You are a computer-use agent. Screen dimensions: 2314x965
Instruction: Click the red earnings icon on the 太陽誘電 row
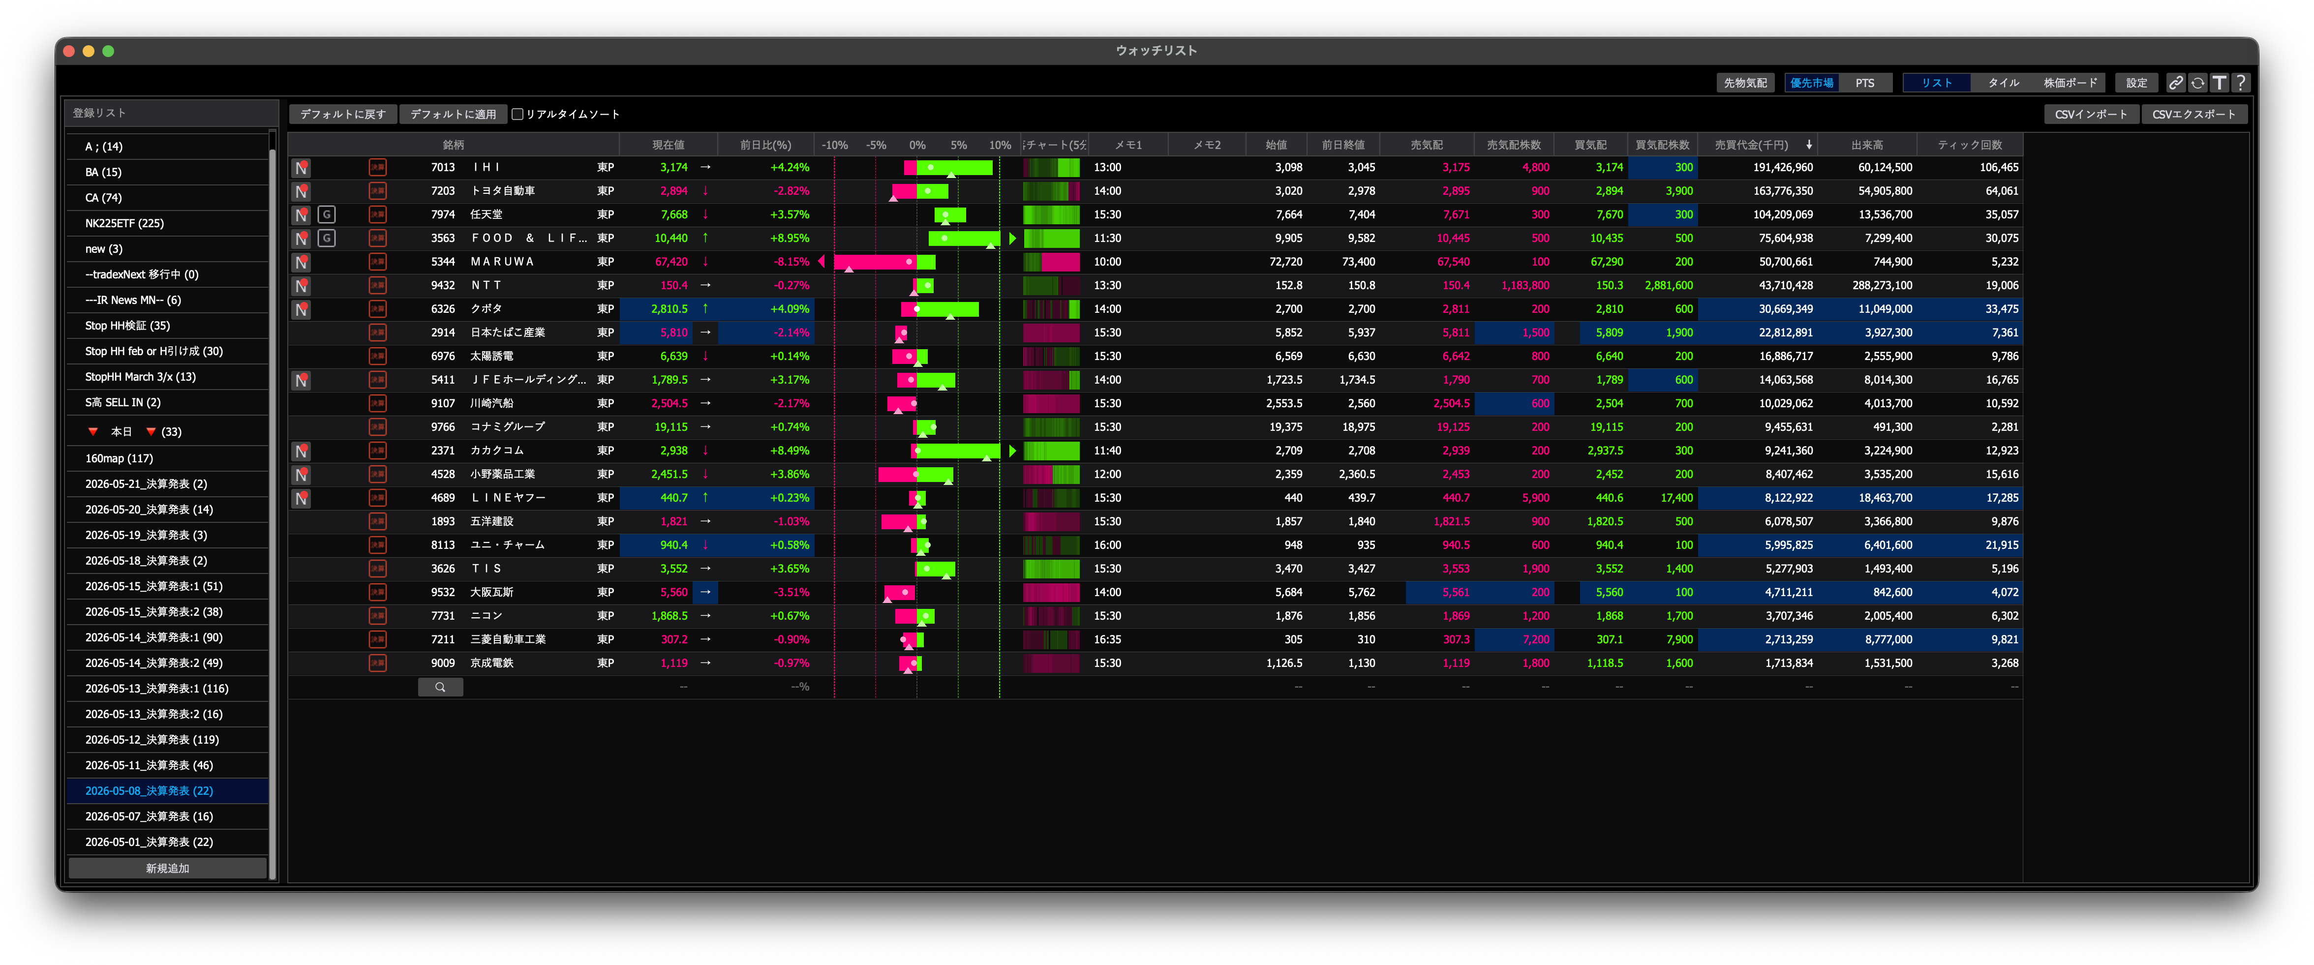[378, 356]
